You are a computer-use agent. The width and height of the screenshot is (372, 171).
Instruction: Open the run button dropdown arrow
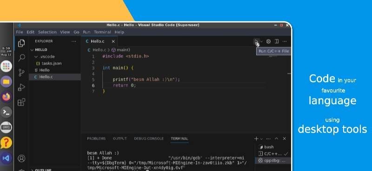[x=261, y=41]
